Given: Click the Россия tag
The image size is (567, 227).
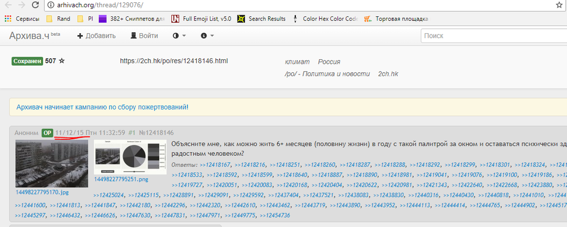Looking at the screenshot, I should click(329, 62).
